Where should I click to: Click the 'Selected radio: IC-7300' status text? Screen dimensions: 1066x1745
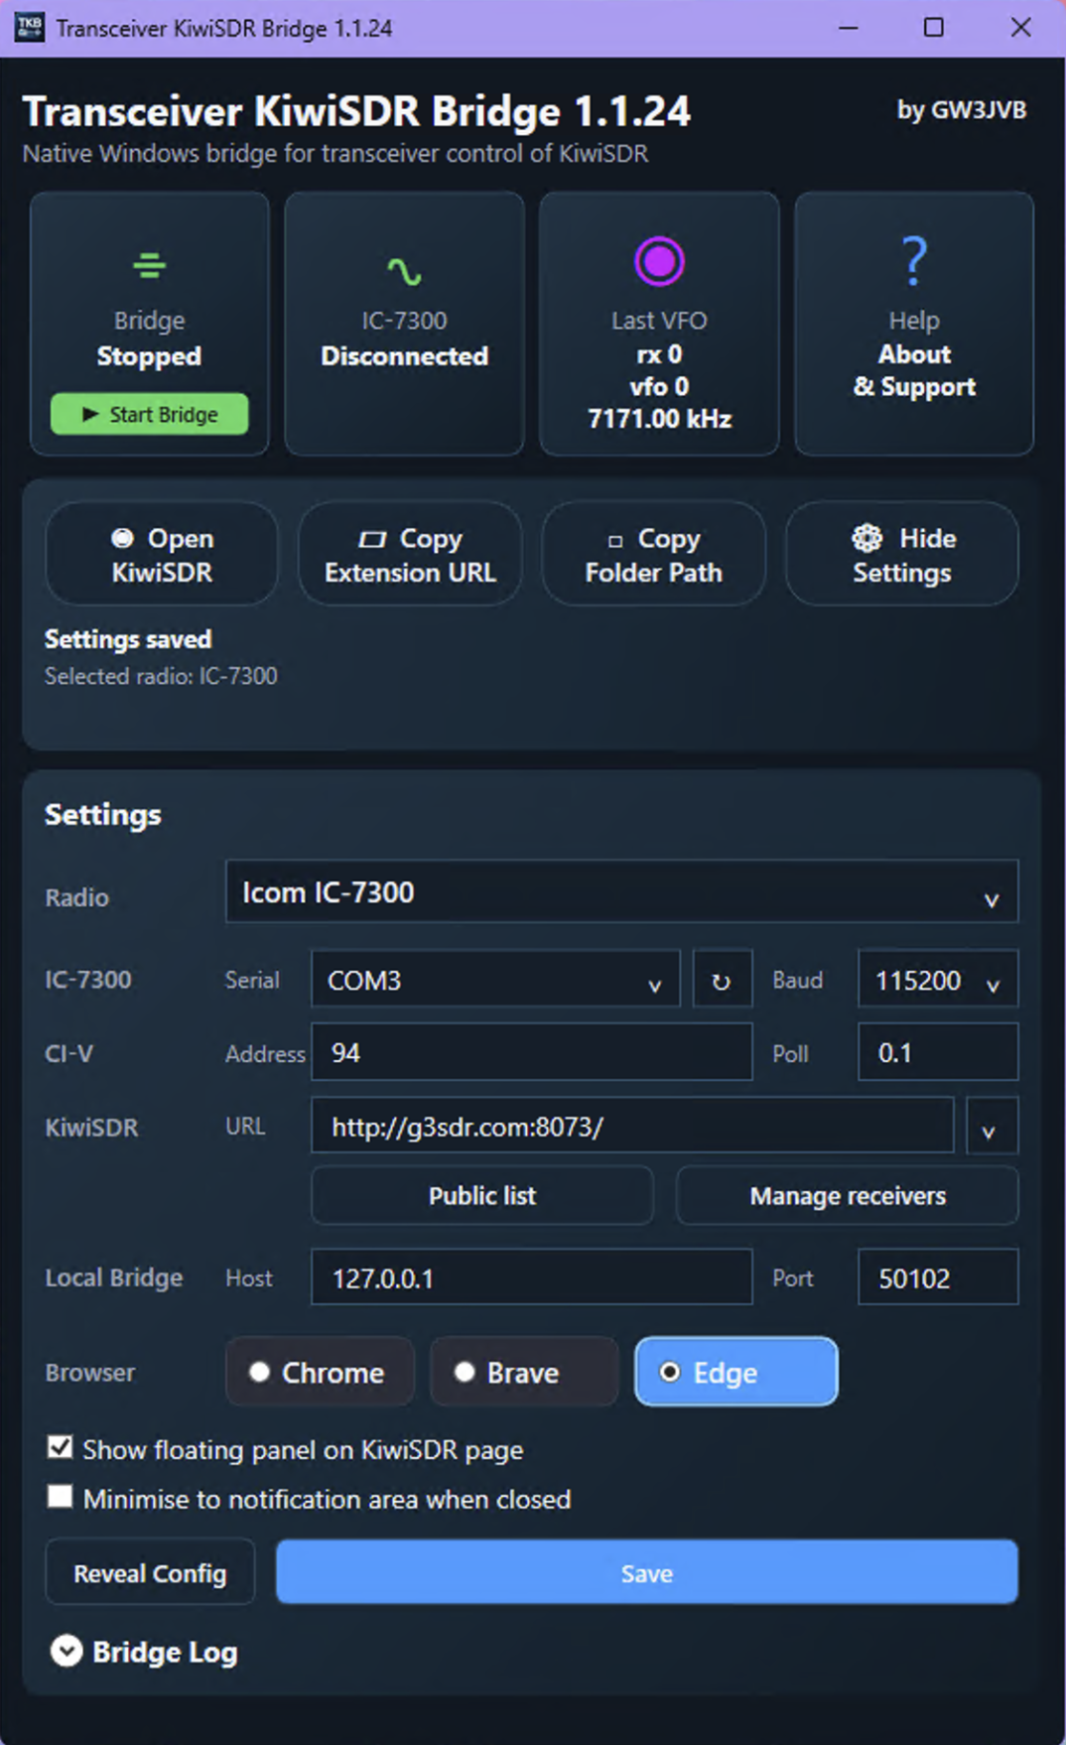pos(161,676)
